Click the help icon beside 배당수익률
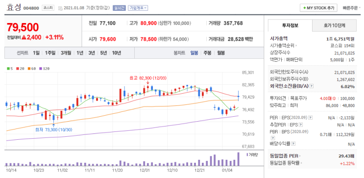 pyautogui.click(x=293, y=144)
